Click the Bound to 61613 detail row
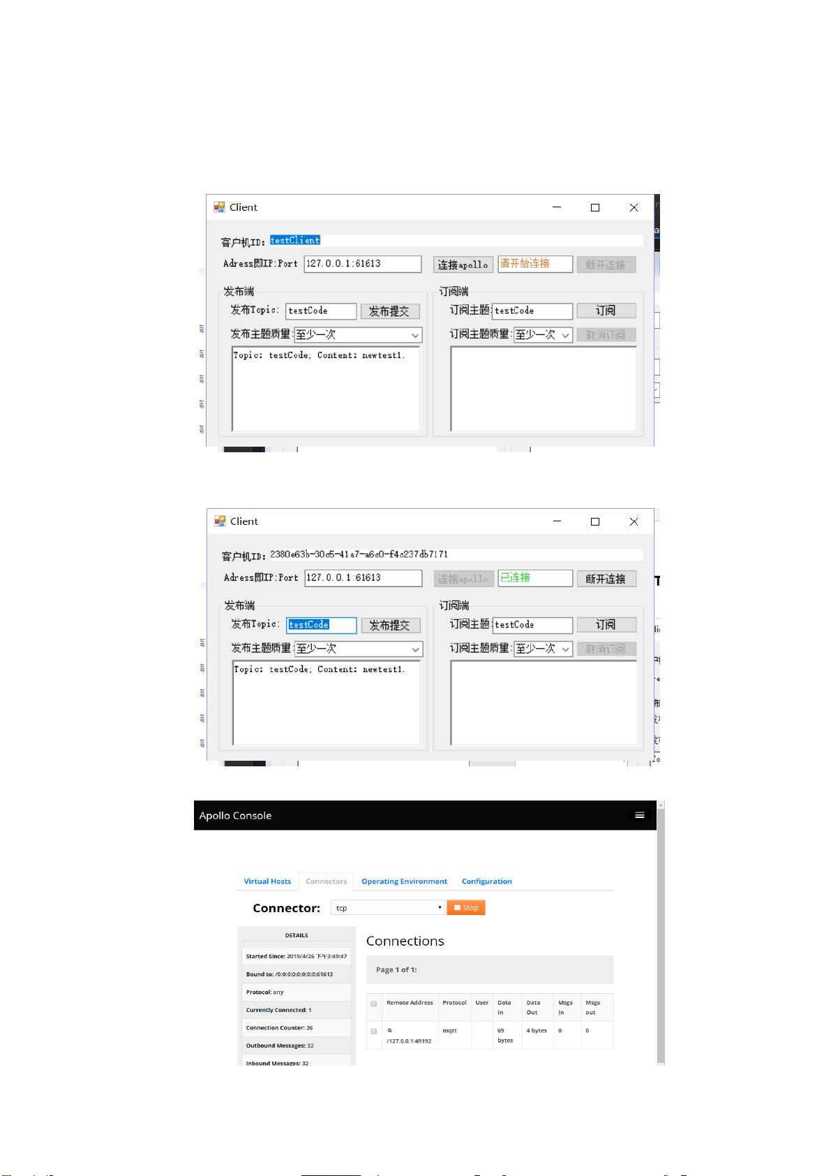The width and height of the screenshot is (831, 1176). 297,974
